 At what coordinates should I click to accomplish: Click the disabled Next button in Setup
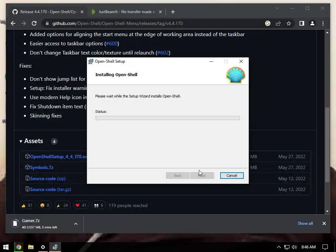[x=202, y=176]
